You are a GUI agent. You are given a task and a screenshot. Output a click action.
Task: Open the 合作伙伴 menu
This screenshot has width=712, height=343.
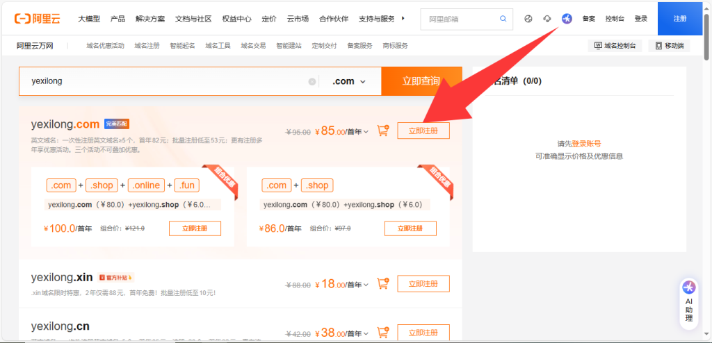click(x=334, y=19)
